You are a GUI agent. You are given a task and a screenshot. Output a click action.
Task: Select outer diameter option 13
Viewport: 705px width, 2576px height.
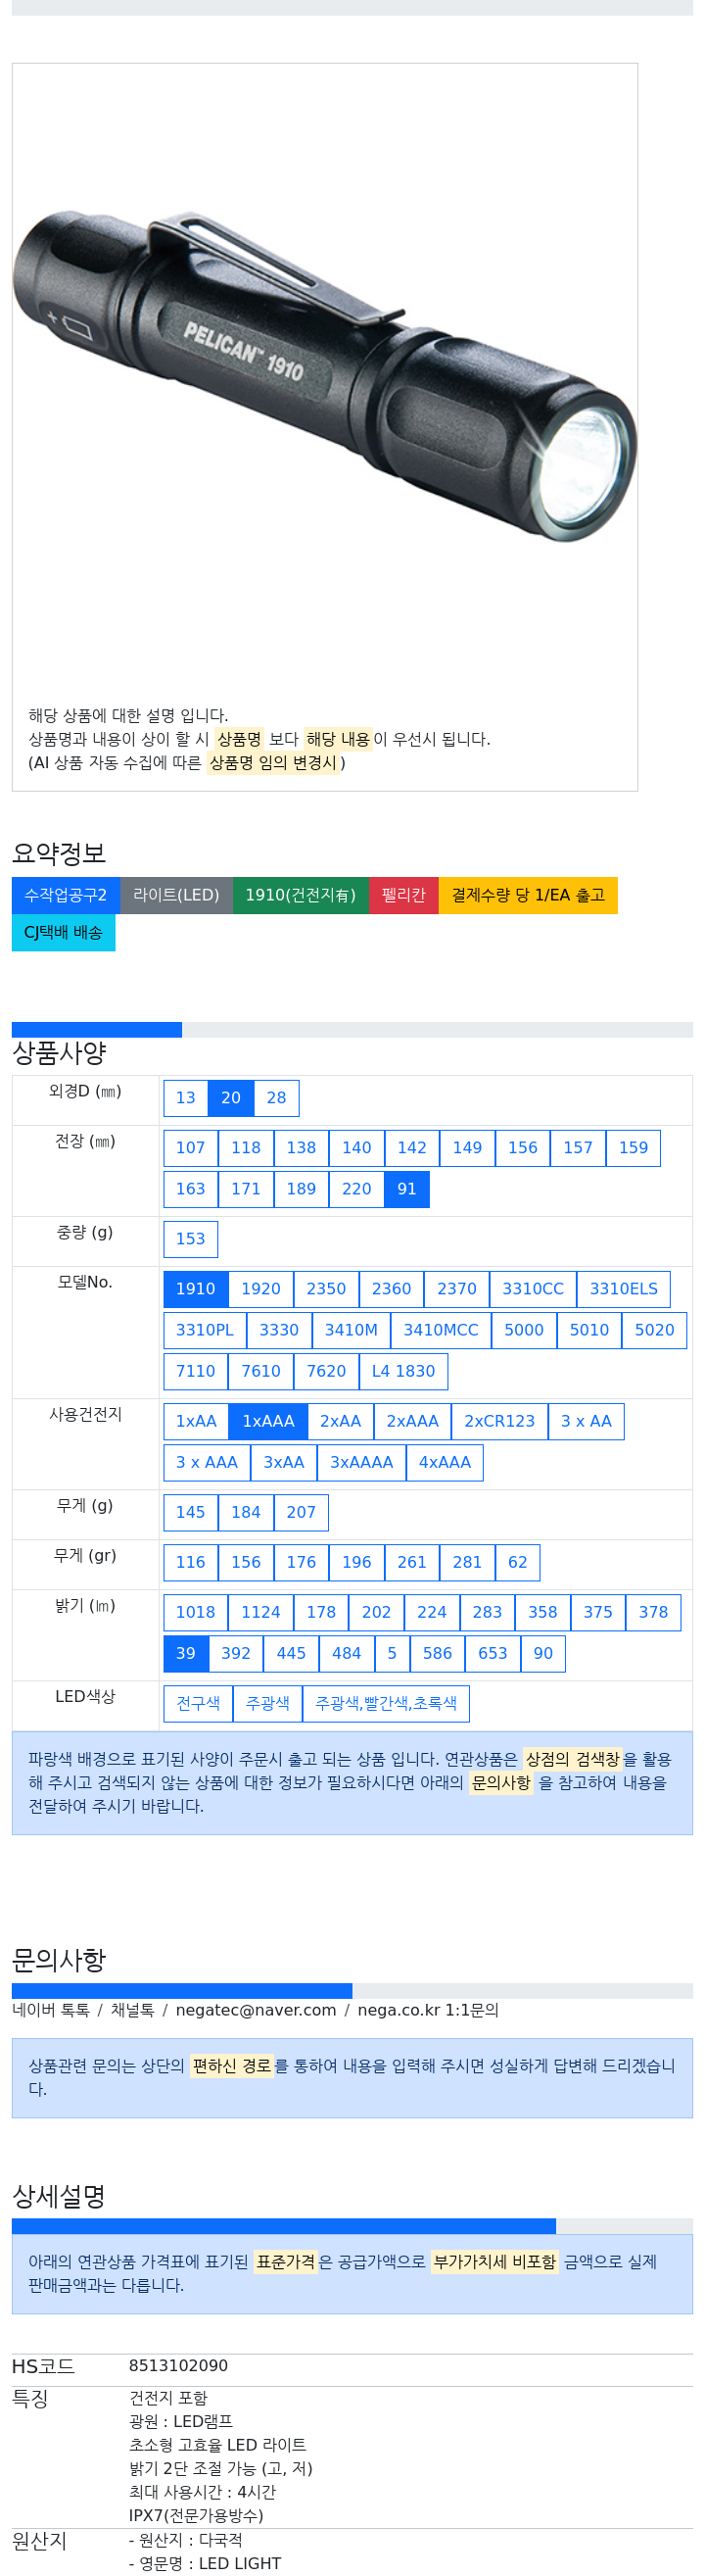point(186,1098)
